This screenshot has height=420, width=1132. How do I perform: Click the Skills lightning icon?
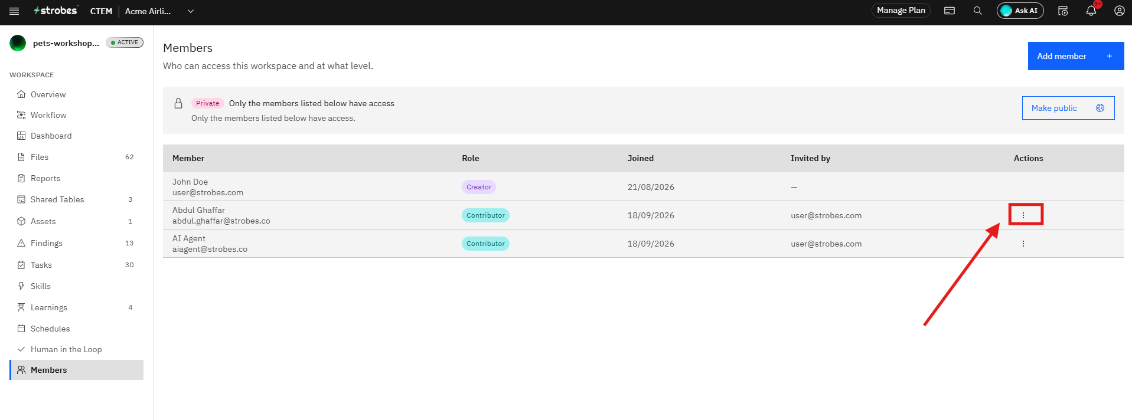coord(21,286)
